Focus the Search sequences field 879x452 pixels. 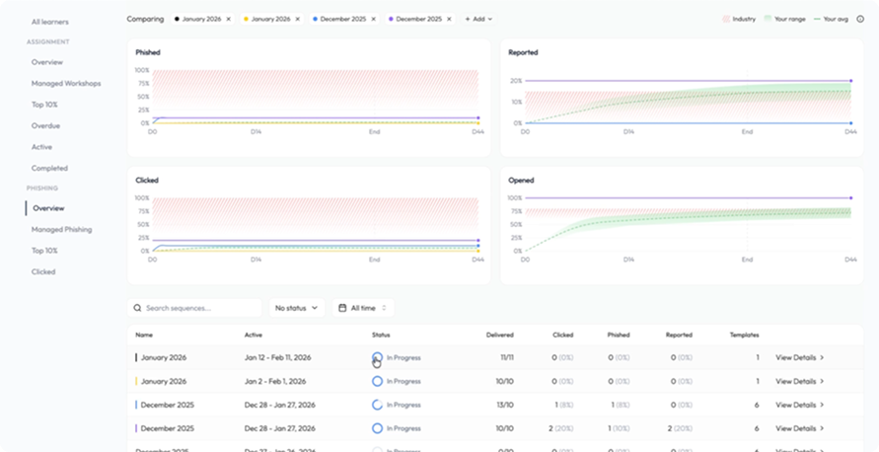(x=194, y=308)
